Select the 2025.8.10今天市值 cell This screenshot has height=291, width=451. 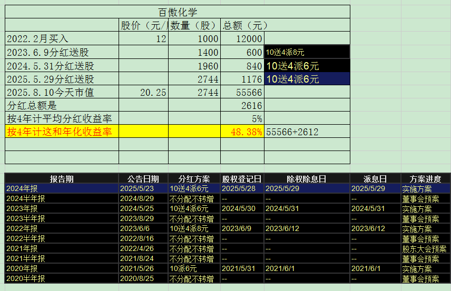pos(62,92)
